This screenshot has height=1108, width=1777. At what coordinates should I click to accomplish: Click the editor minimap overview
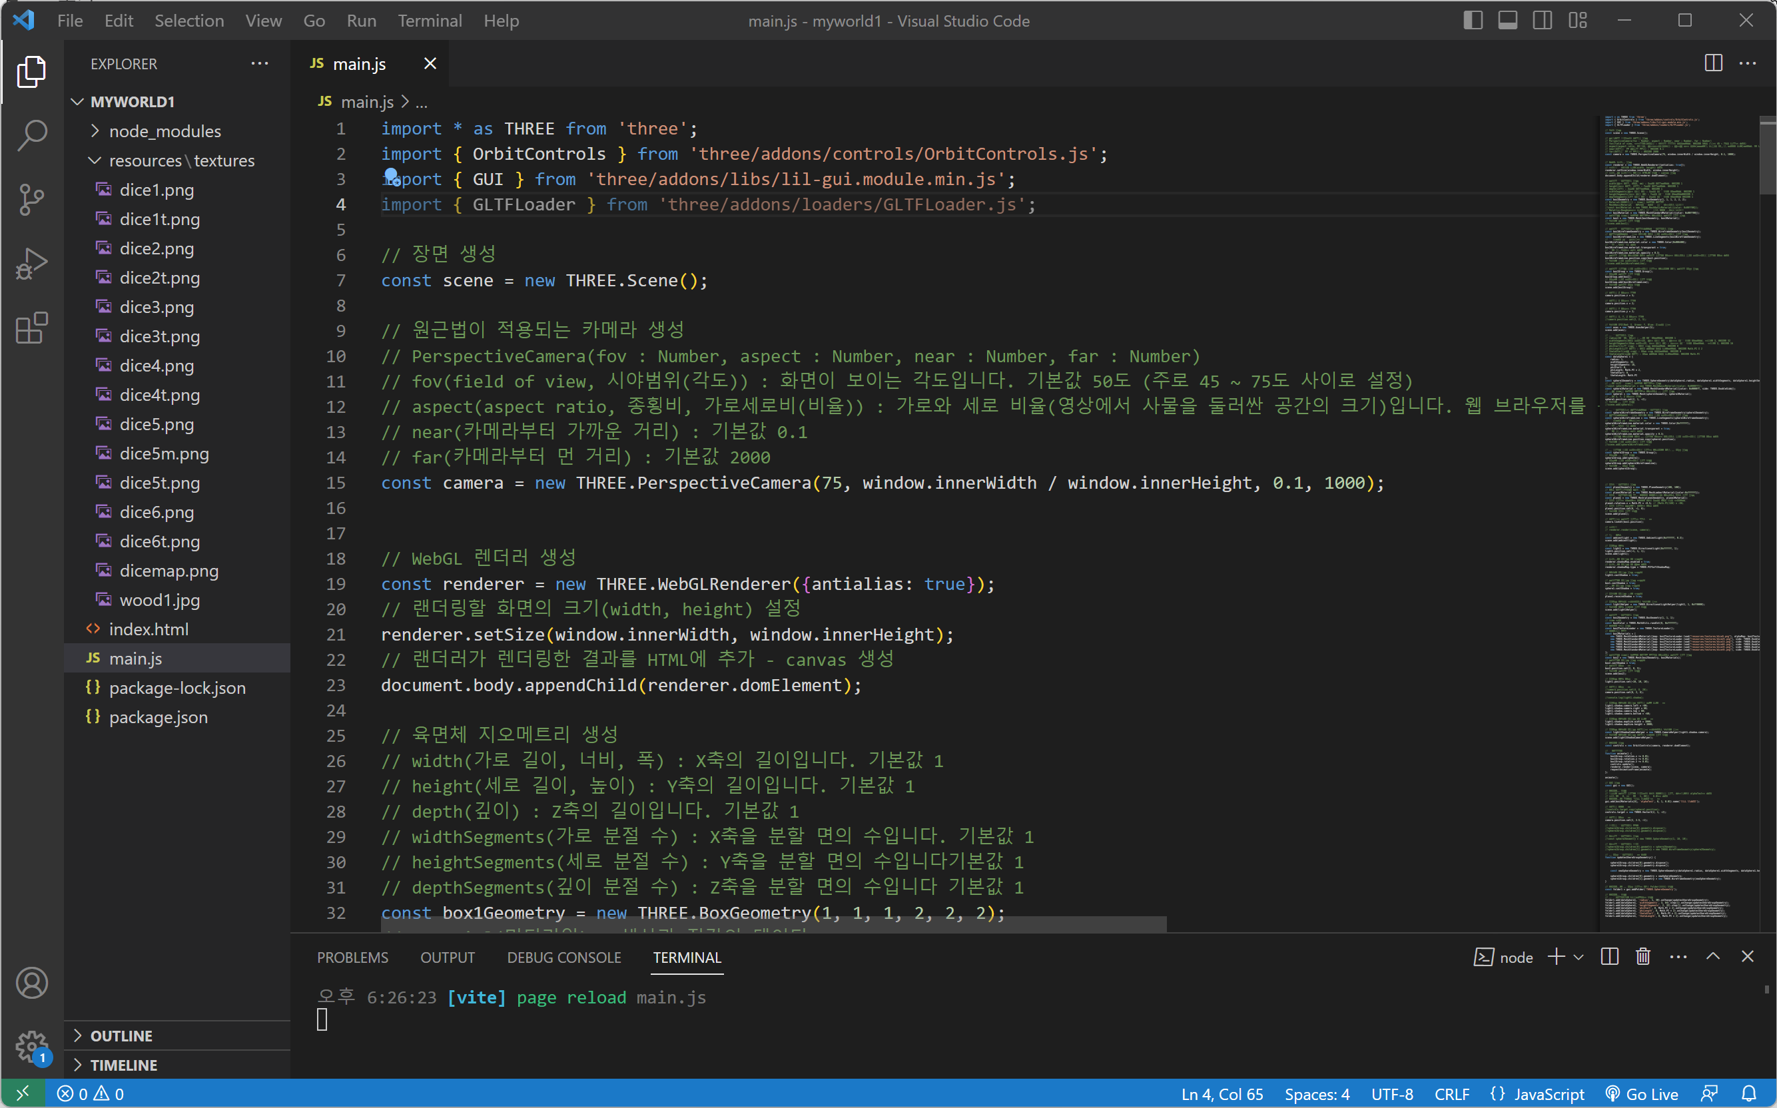coord(1678,513)
